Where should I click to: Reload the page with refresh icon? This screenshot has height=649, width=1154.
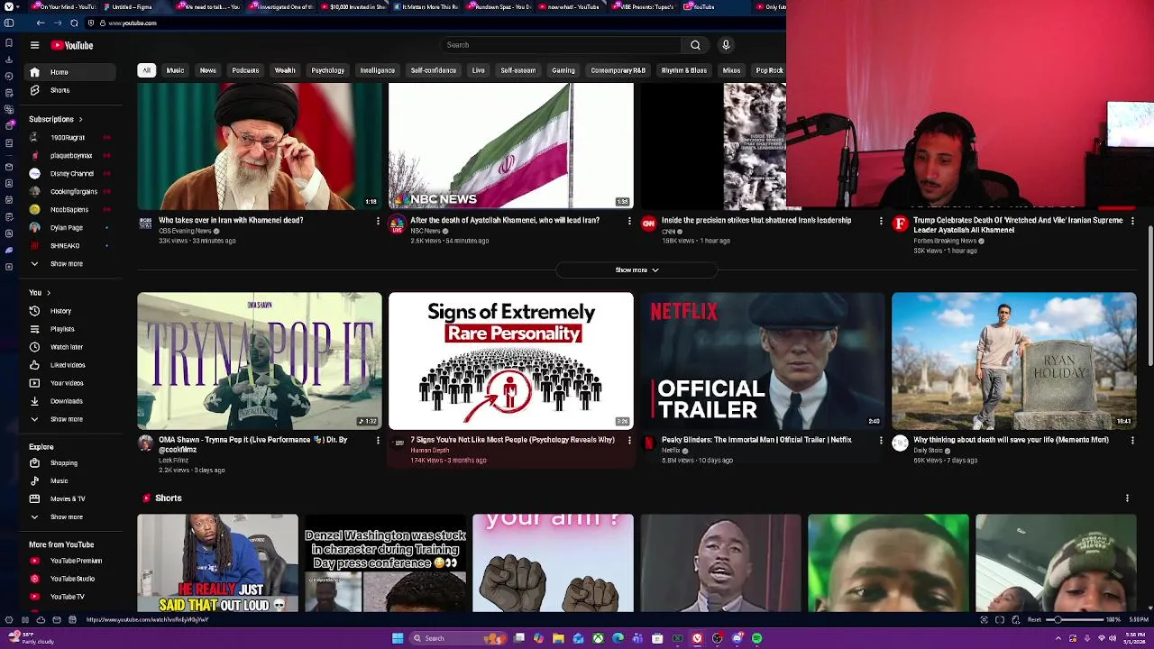tap(74, 23)
